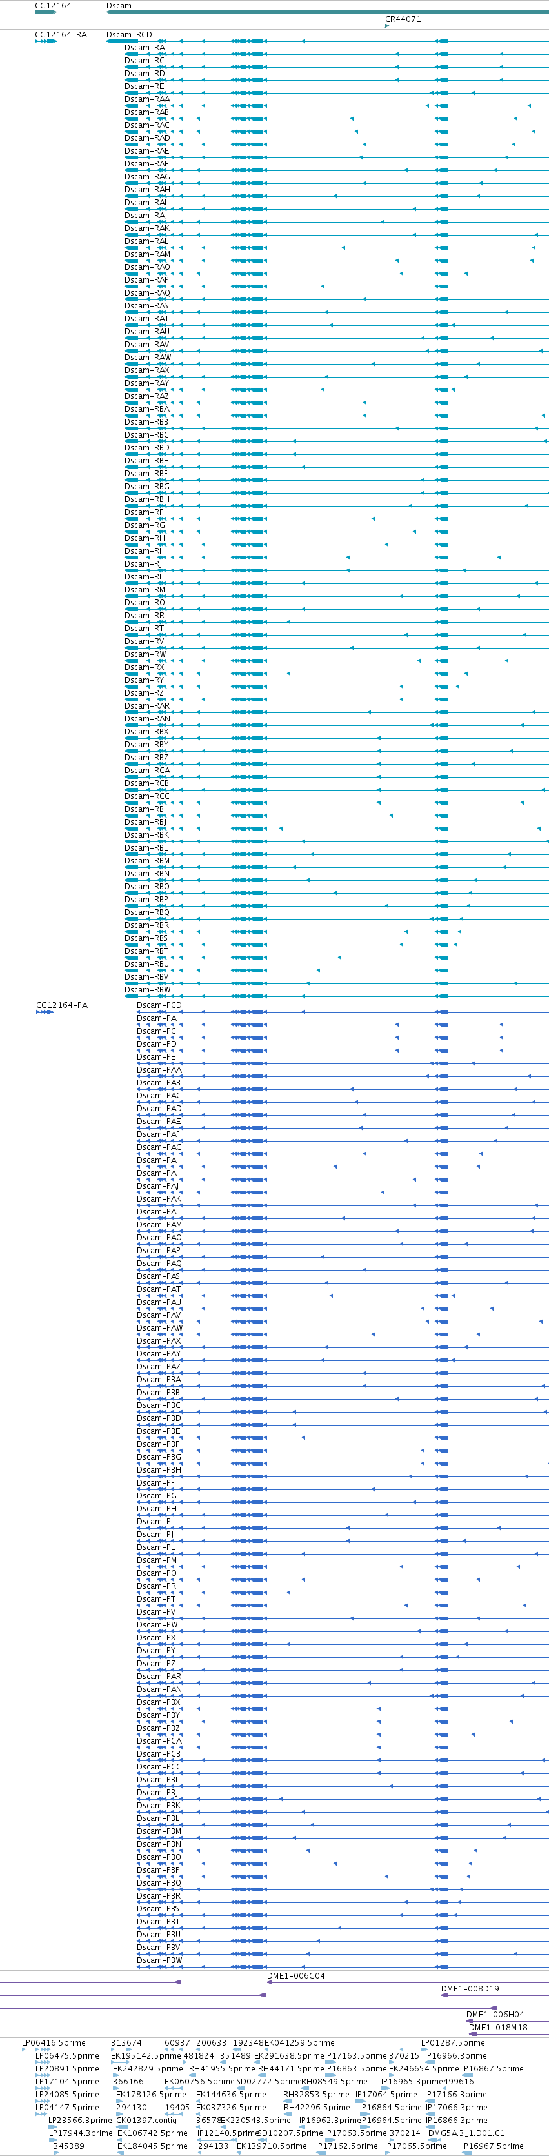The height and width of the screenshot is (2156, 549).
Task: Select the Dscam-RW transcript label
Action: [x=145, y=654]
